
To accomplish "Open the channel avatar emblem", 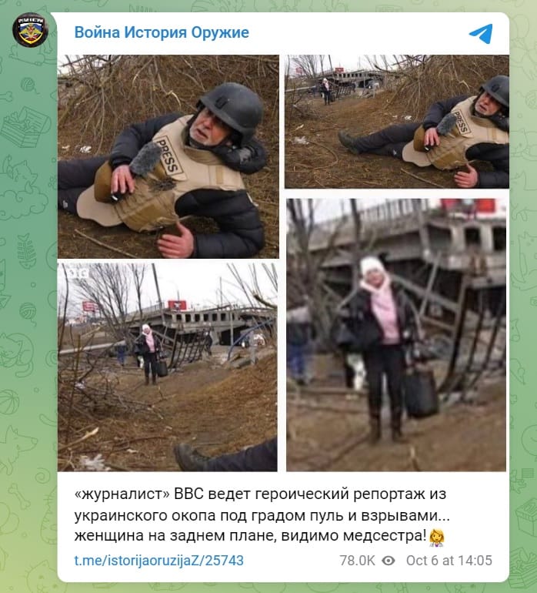I will click(31, 30).
